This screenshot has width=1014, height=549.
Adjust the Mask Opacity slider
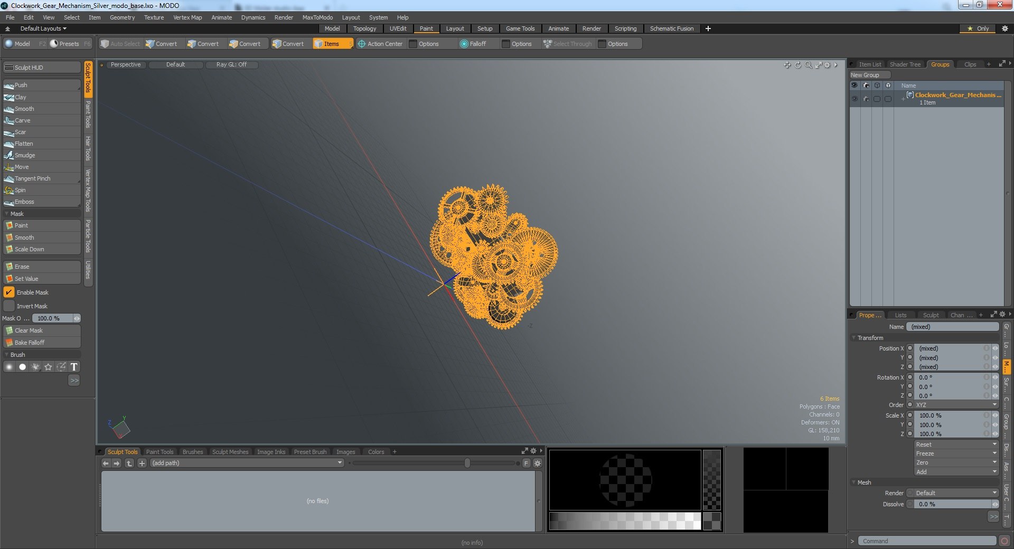(56, 318)
